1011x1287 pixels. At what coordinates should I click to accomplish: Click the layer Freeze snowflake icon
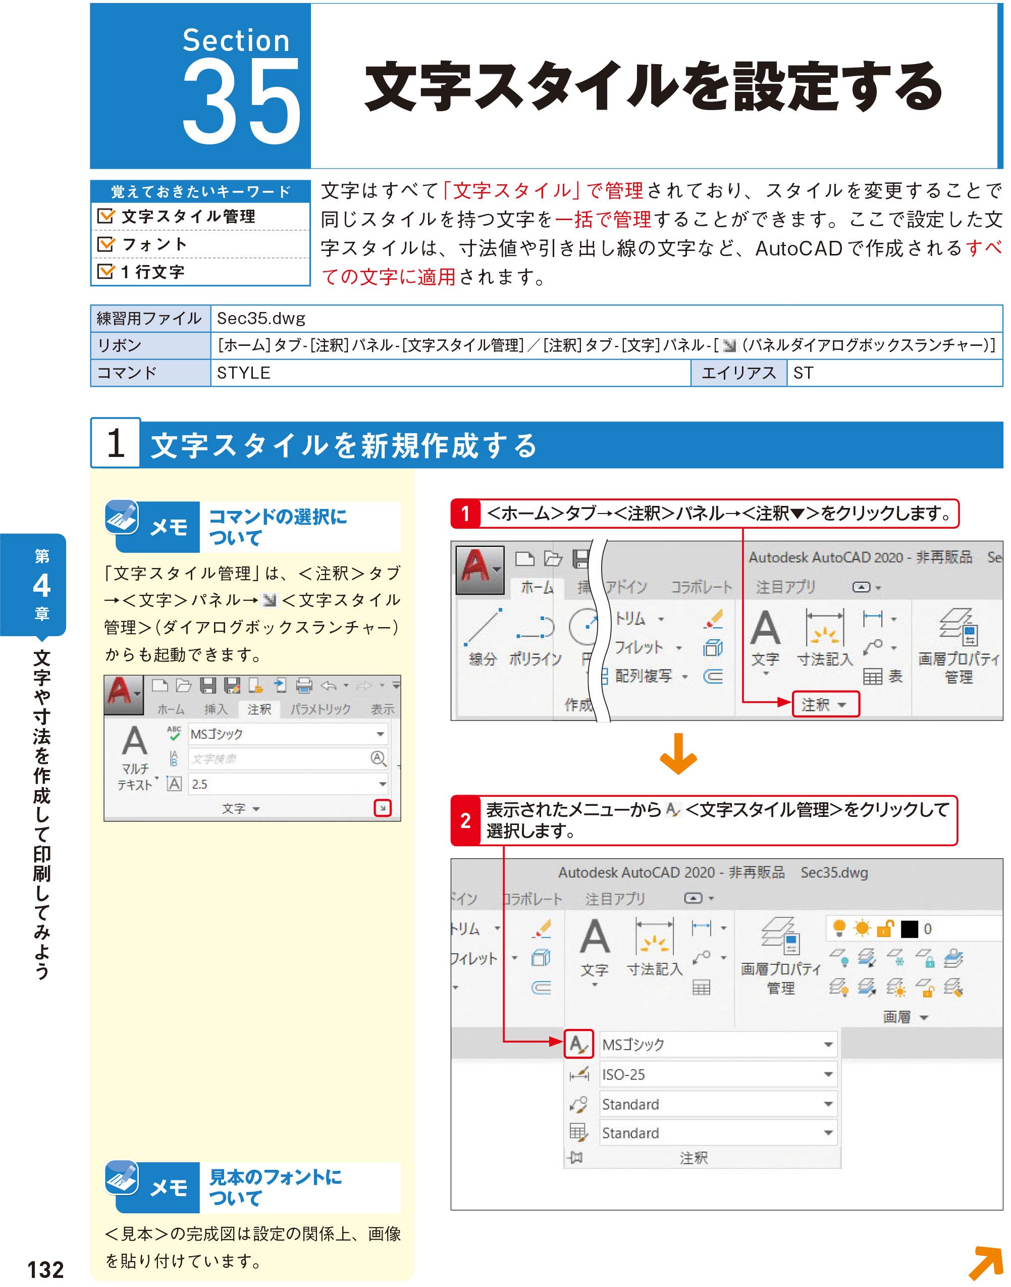tap(895, 958)
